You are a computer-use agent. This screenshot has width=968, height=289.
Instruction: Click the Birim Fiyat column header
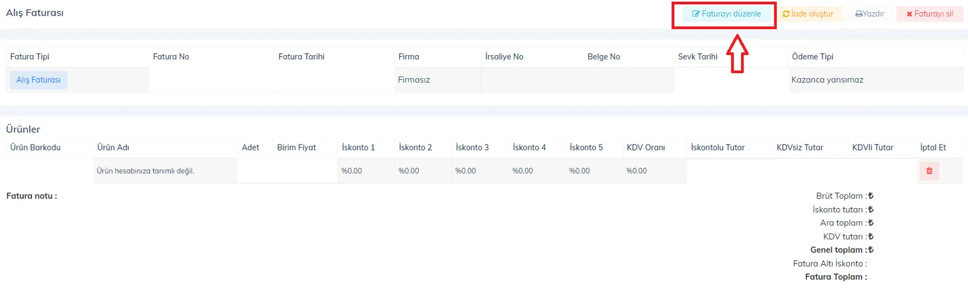coord(296,148)
